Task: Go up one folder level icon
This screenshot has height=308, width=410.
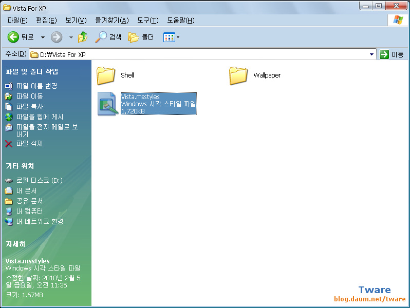Action: point(83,37)
